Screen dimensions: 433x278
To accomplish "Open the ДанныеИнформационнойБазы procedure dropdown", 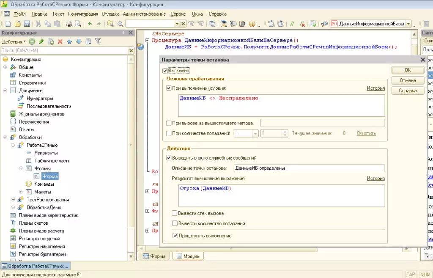I will click(408, 24).
